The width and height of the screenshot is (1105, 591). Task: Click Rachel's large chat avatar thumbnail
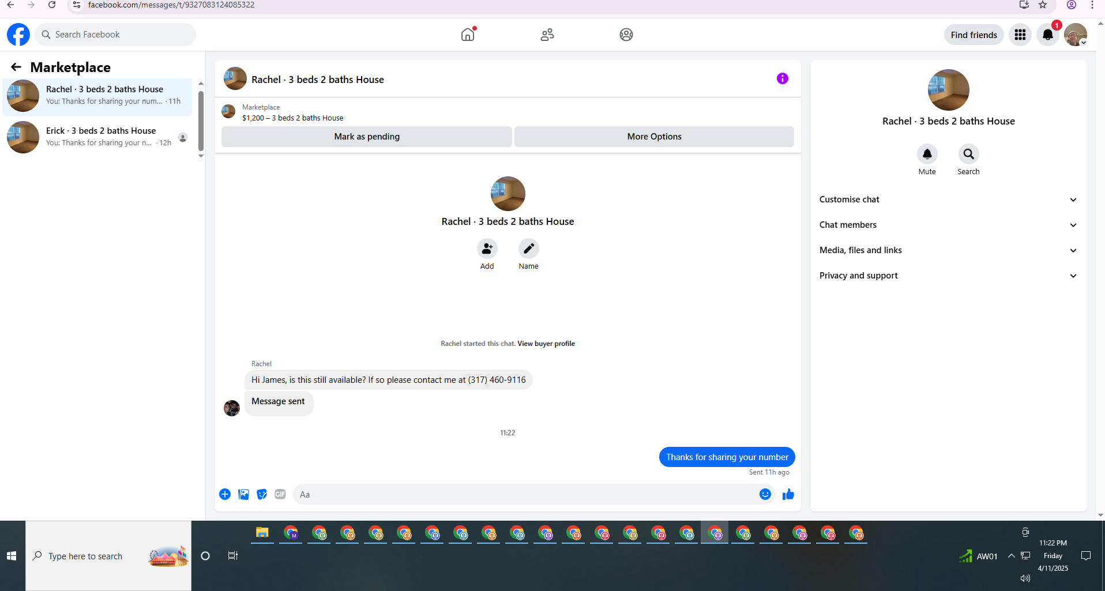click(508, 194)
